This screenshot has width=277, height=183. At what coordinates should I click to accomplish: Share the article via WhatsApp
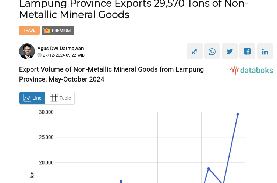tap(212, 51)
